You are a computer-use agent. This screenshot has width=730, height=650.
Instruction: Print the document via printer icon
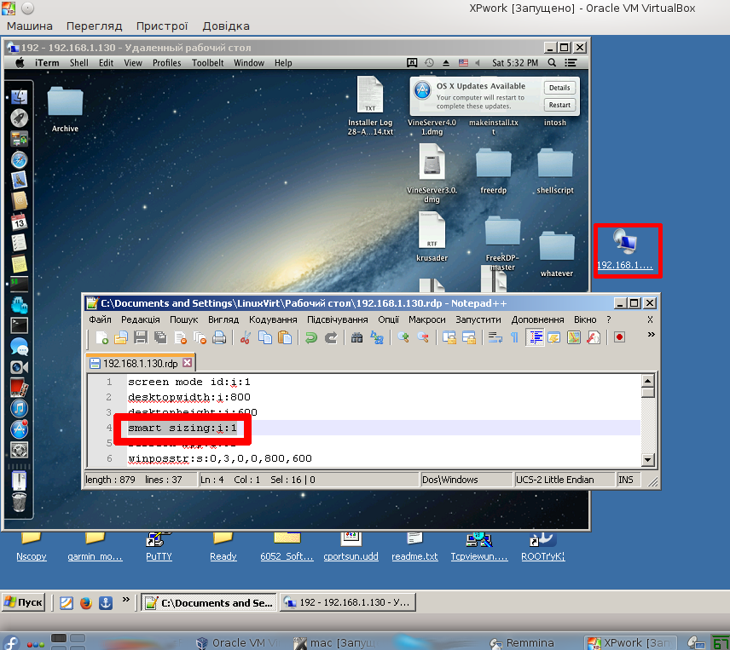(219, 337)
